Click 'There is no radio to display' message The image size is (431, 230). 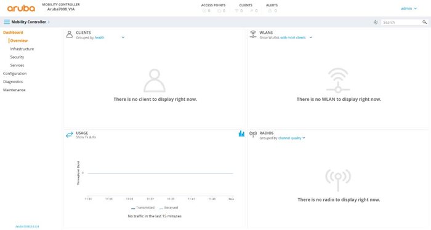339,200
